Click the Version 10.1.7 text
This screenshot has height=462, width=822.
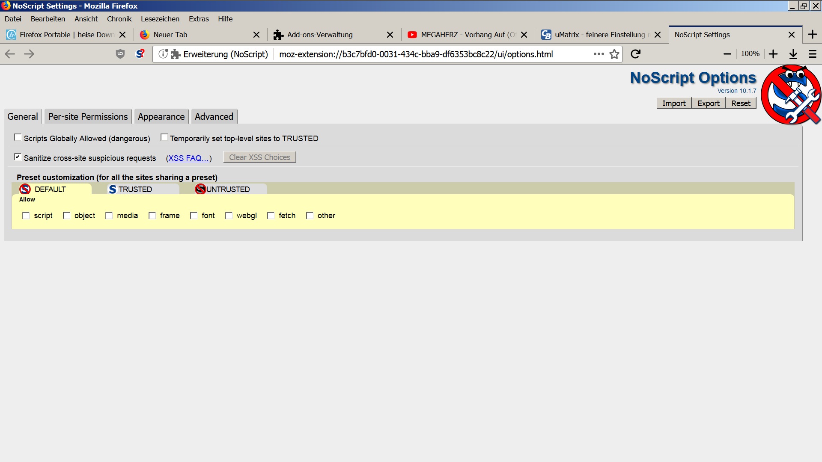click(737, 91)
